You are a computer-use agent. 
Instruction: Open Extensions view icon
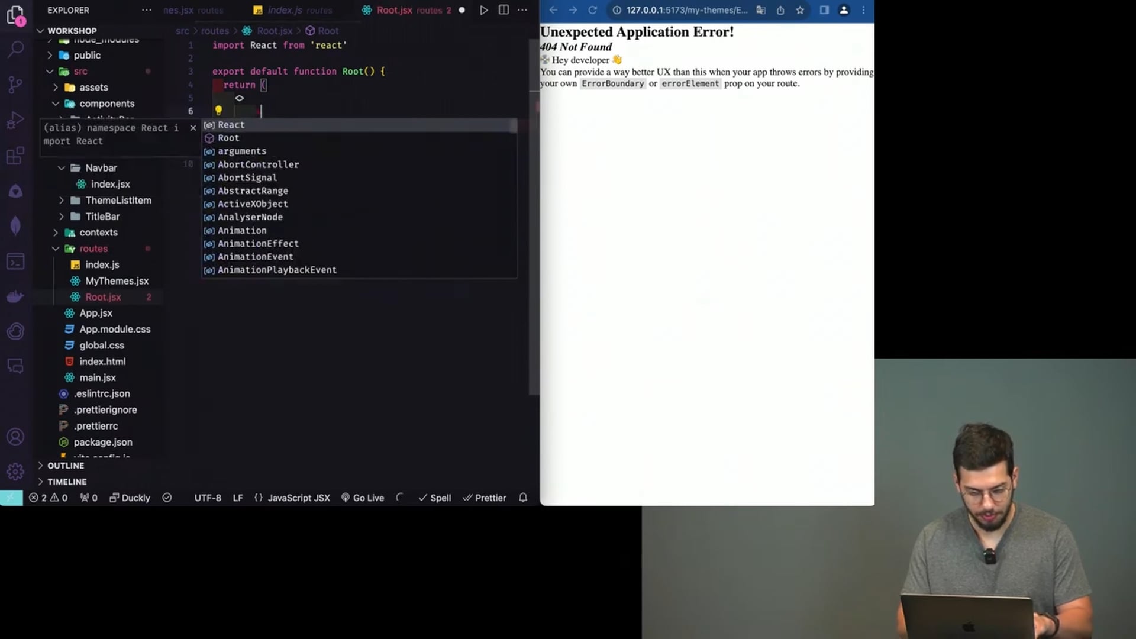point(16,156)
